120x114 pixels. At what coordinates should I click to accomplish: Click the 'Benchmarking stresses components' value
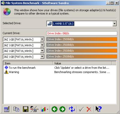click(82, 72)
